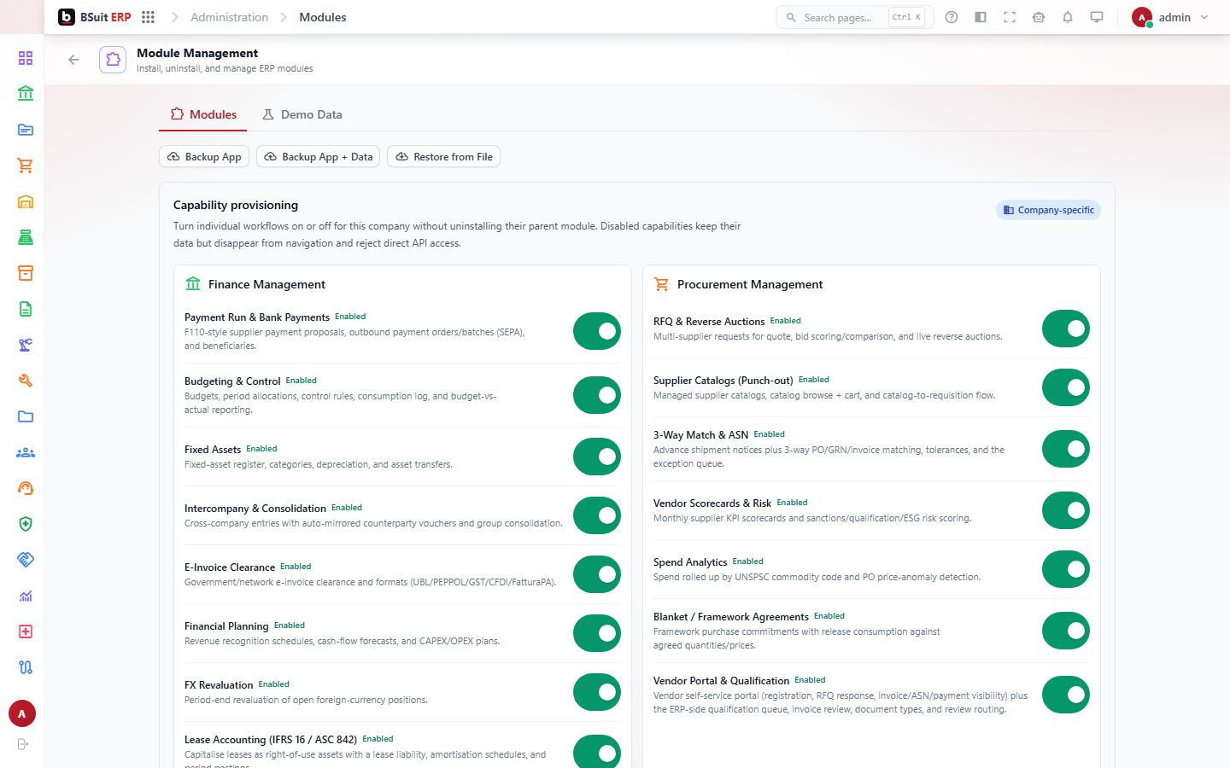Screen dimensions: 1230x768
Task: Open the robot arm manufacturing sidebar icon
Action: click(26, 345)
